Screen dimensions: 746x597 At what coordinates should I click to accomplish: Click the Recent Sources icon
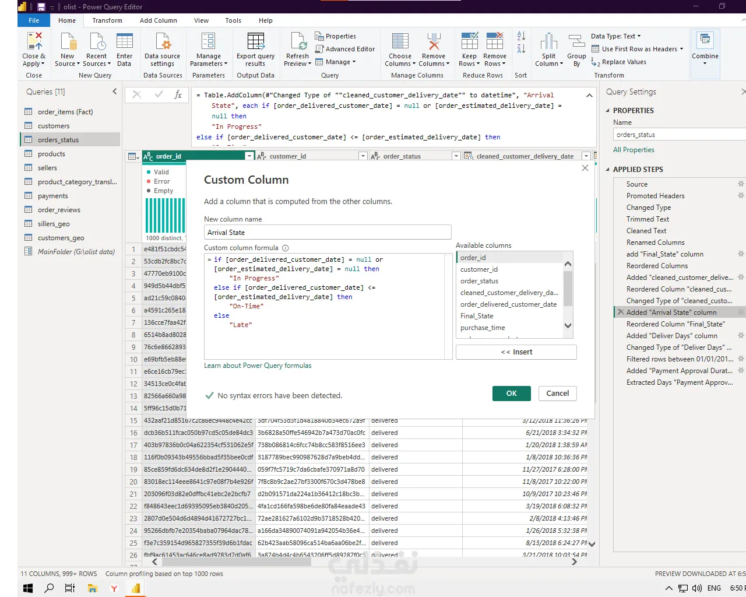pyautogui.click(x=97, y=41)
